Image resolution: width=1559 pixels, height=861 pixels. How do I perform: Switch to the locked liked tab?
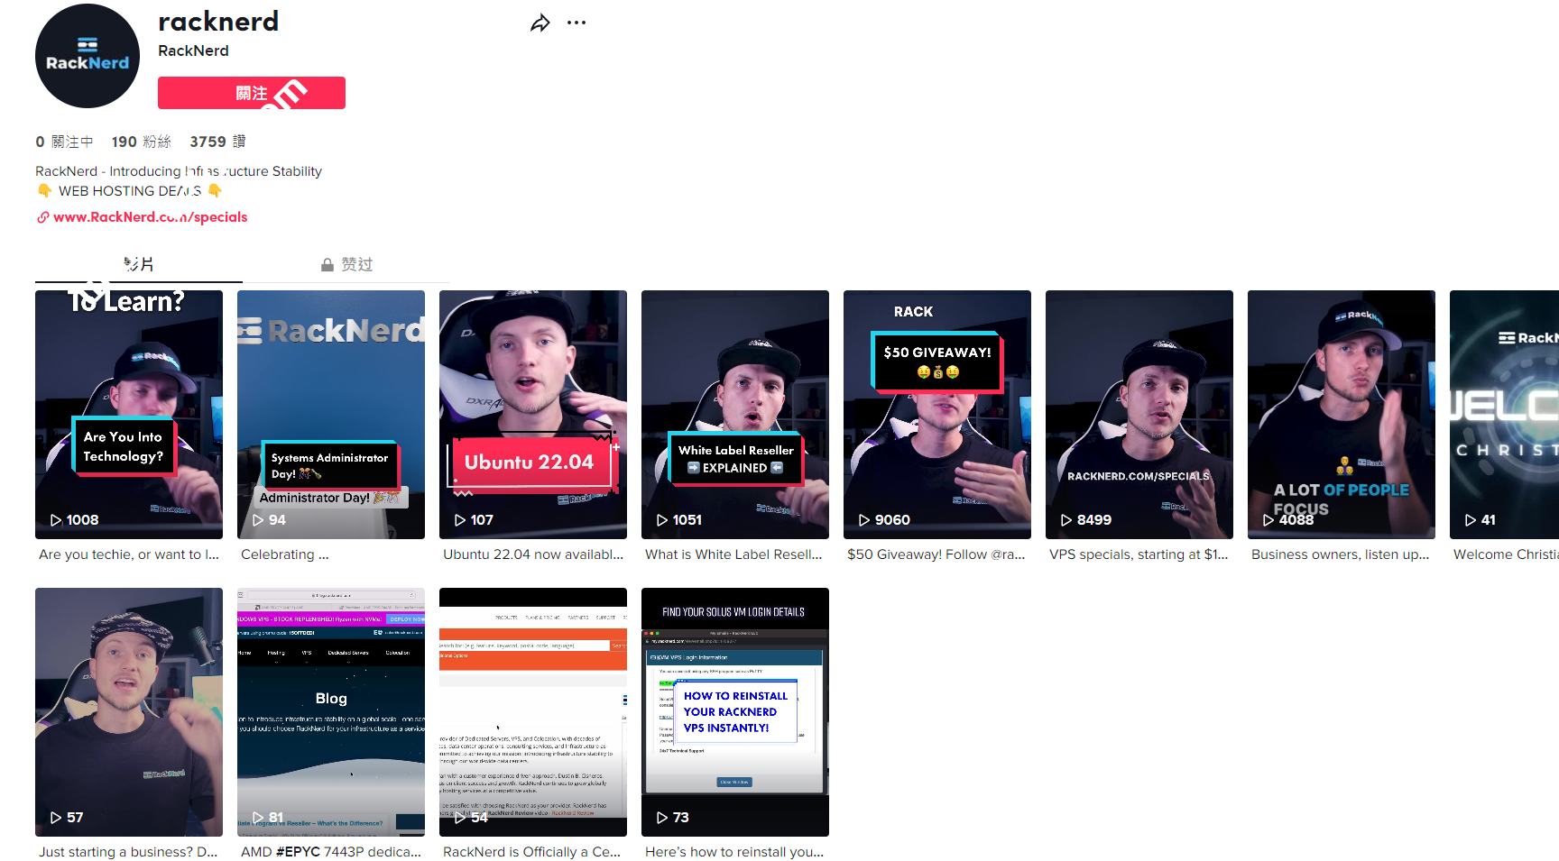[346, 264]
